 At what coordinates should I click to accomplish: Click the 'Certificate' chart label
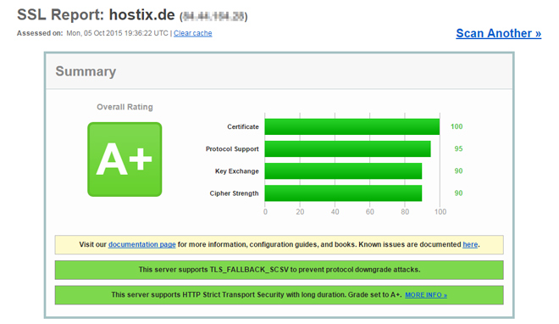[243, 126]
